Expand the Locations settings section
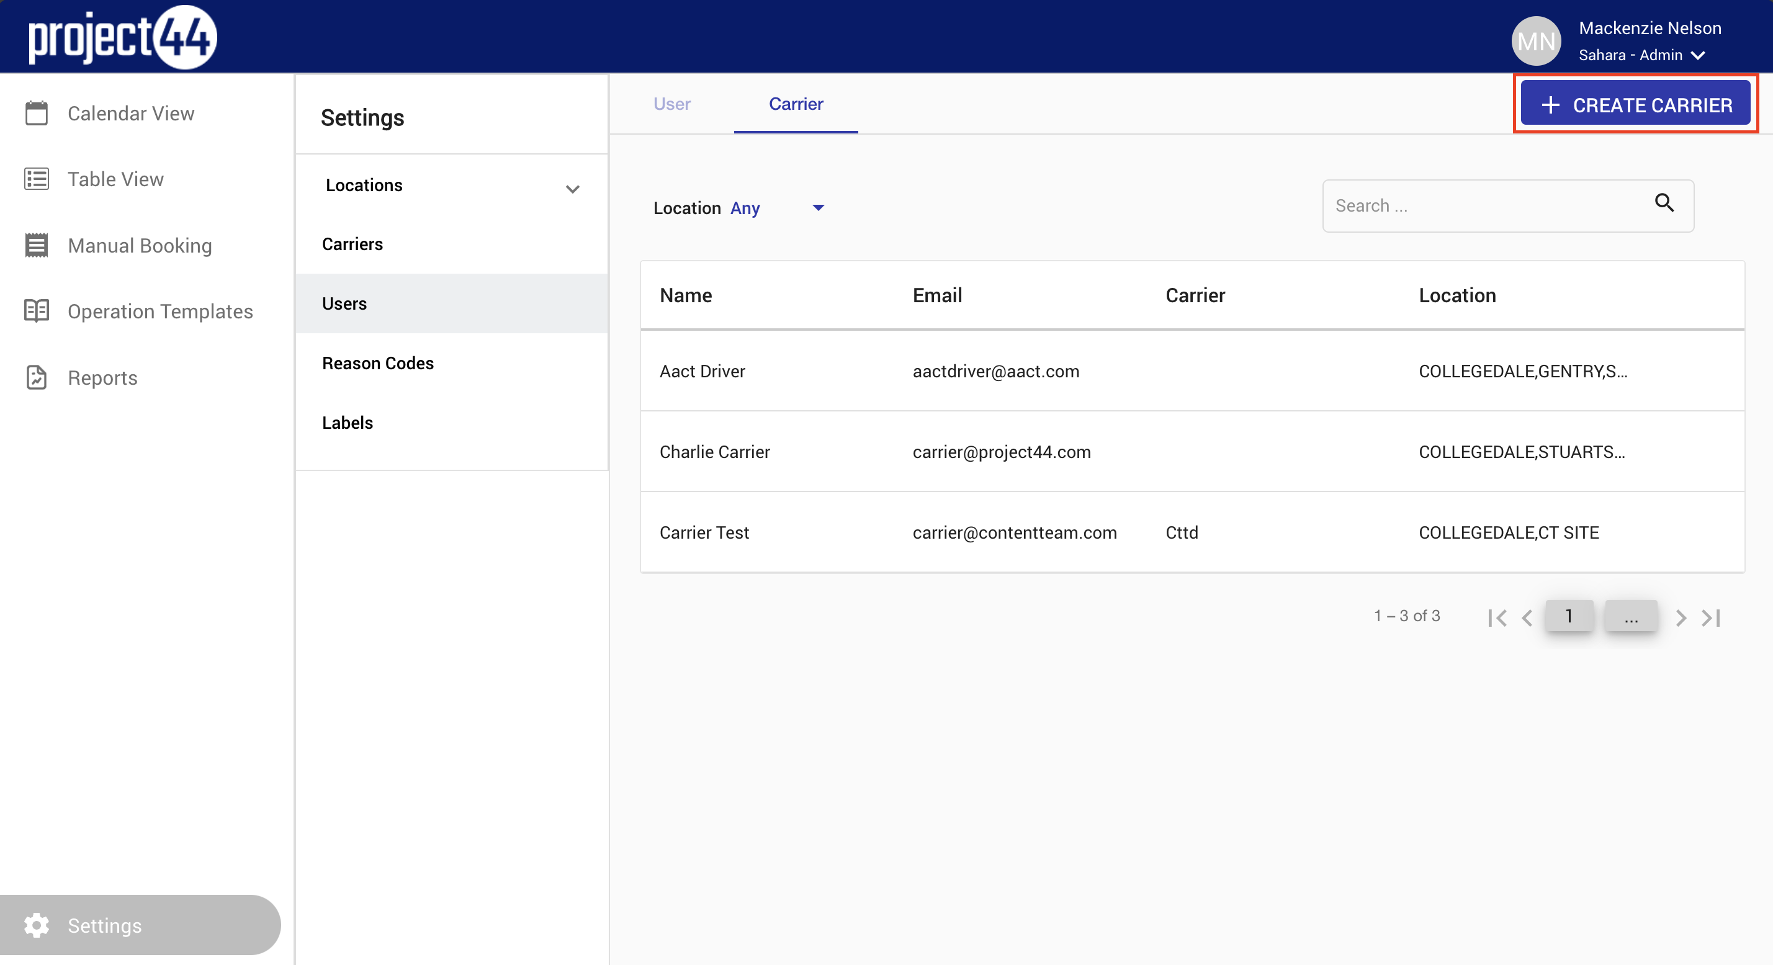 [573, 189]
